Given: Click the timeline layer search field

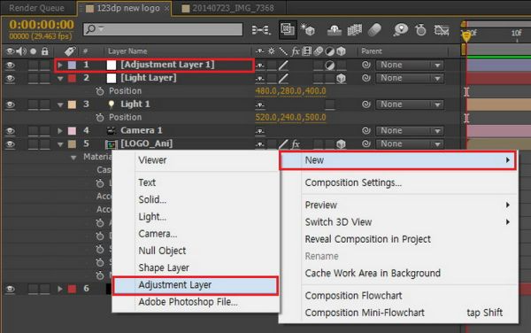Looking at the screenshot, I should [163, 29].
